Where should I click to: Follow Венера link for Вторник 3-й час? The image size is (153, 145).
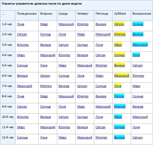[46, 45]
